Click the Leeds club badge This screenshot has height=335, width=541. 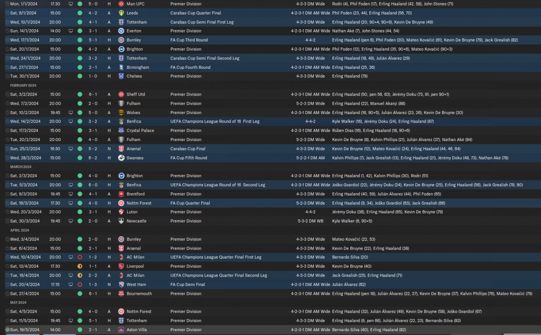point(121,13)
